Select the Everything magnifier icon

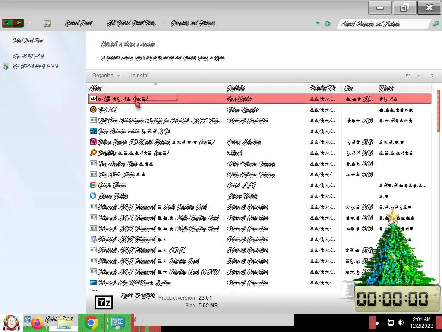click(93, 153)
